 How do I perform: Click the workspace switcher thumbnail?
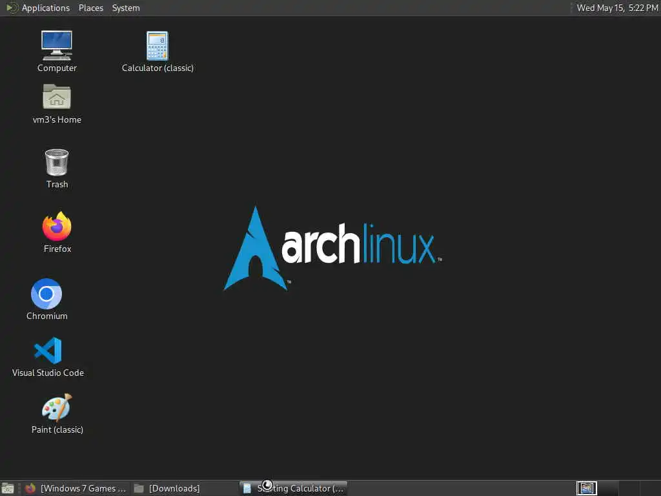click(586, 488)
